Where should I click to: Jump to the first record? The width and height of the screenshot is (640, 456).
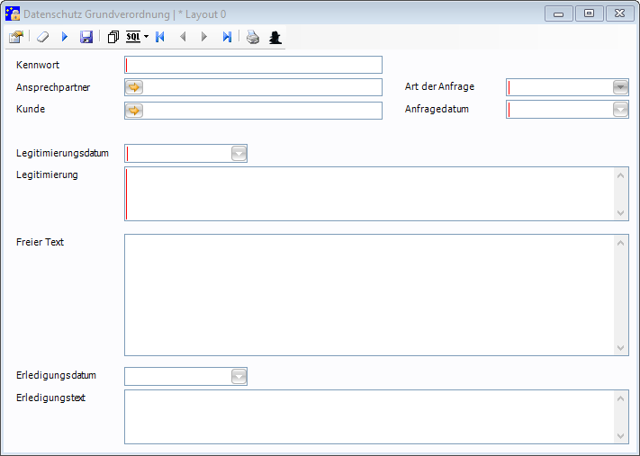160,37
